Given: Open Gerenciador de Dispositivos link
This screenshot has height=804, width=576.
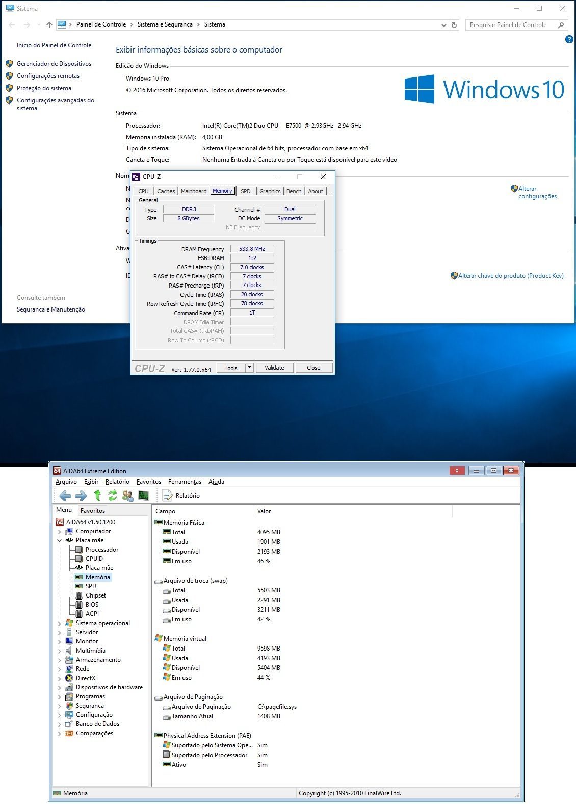Looking at the screenshot, I should (54, 64).
